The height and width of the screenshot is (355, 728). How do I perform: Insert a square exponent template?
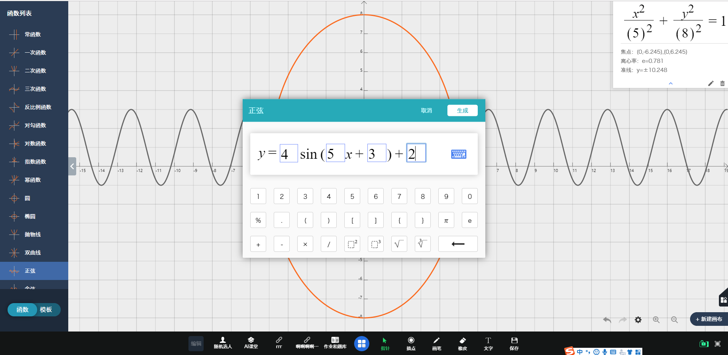pyautogui.click(x=352, y=244)
